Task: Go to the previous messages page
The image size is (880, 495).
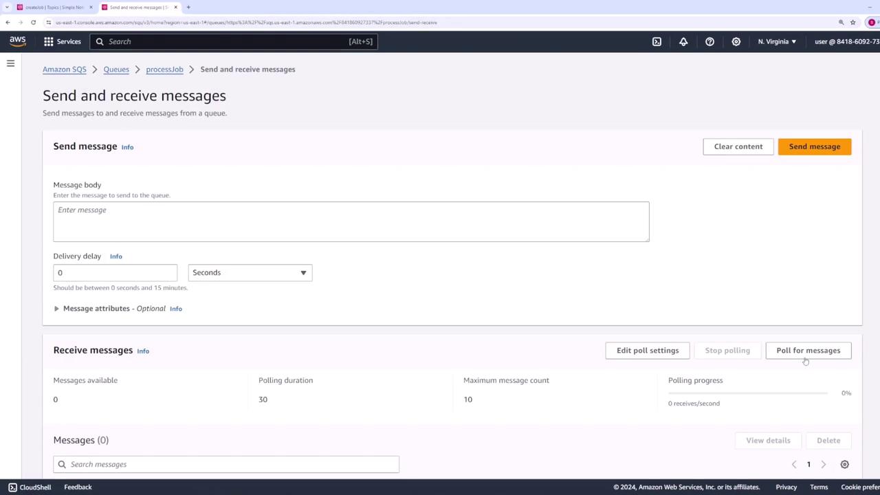Action: click(794, 464)
